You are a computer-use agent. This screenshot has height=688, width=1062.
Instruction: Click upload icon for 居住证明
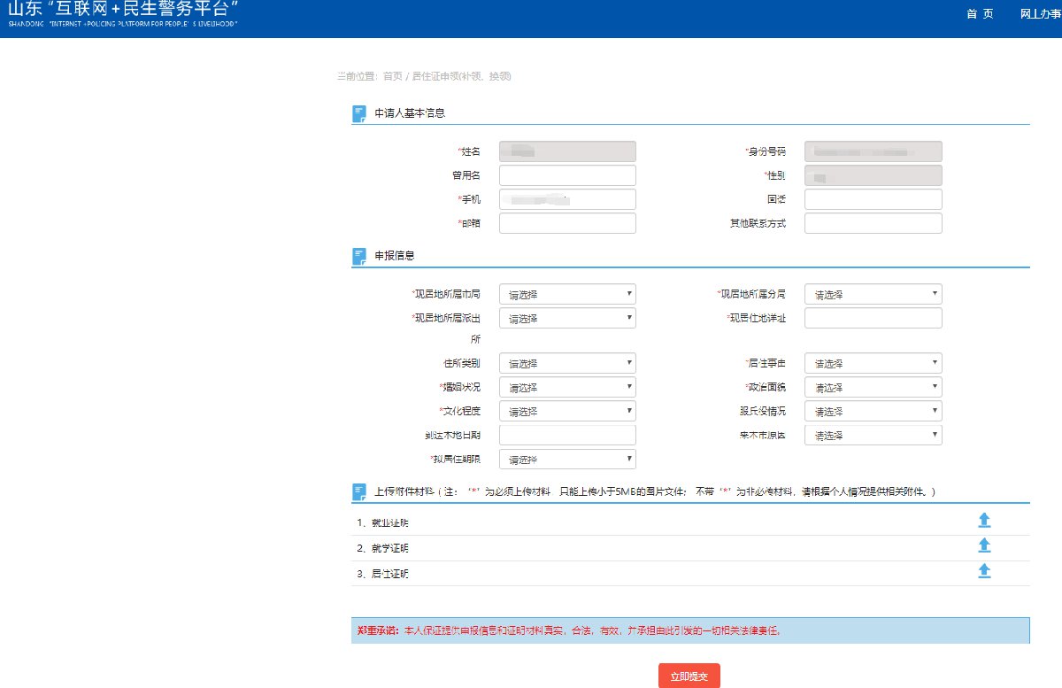[984, 572]
